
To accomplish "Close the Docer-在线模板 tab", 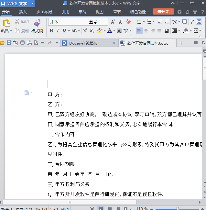I will [x=114, y=43].
